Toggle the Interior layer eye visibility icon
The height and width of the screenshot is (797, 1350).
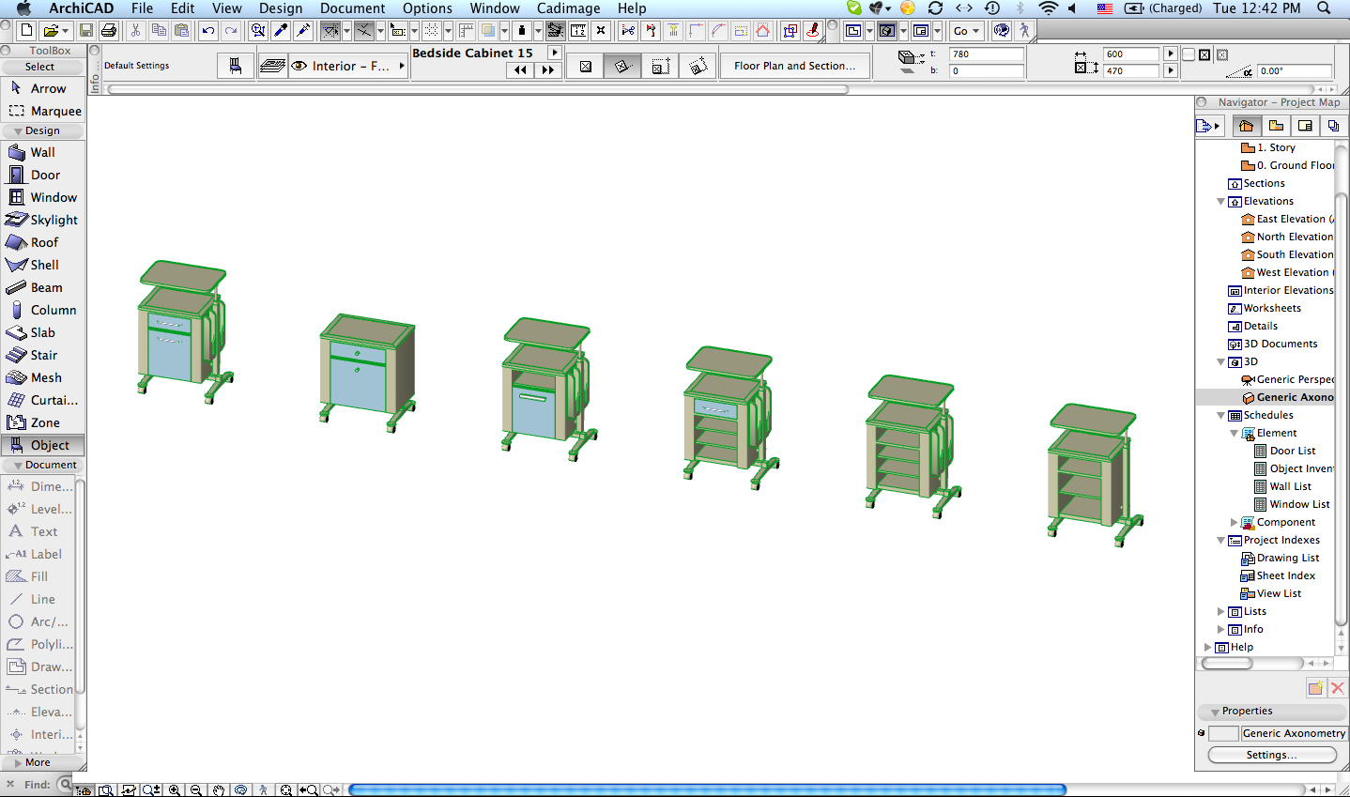pyautogui.click(x=299, y=67)
